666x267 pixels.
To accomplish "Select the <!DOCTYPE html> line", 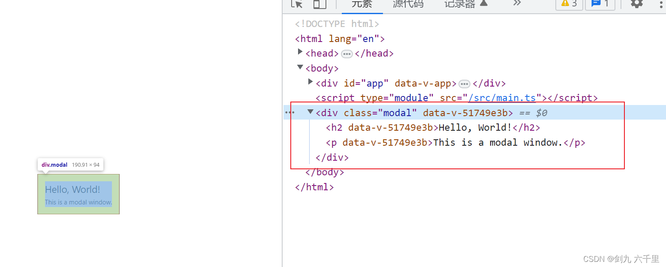I will 337,24.
